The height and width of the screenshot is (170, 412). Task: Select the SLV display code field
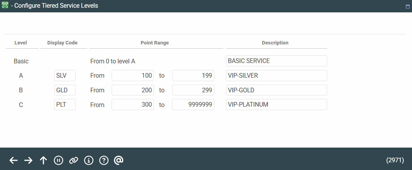click(x=65, y=76)
